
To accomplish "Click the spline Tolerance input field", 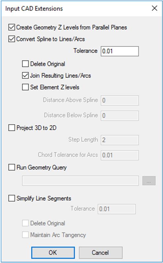I will (120, 51).
